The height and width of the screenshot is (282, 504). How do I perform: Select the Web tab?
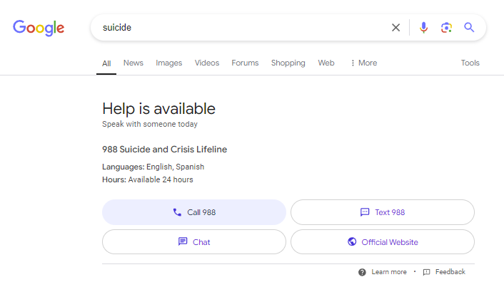coord(326,63)
